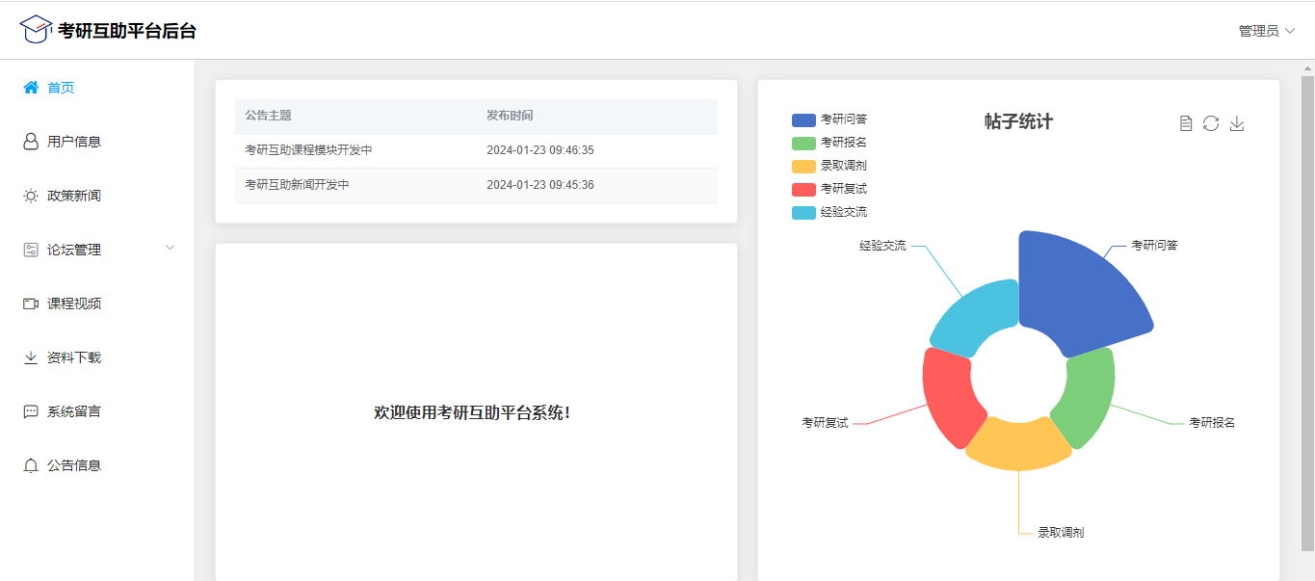Click 考研复试 pie slice label
This screenshot has height=581, width=1315.
(x=826, y=422)
